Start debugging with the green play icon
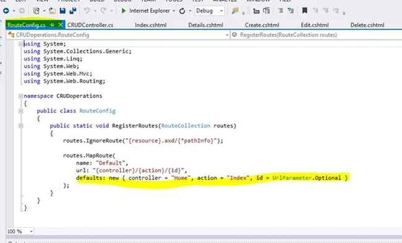This screenshot has width=402, height=243. click(x=124, y=10)
